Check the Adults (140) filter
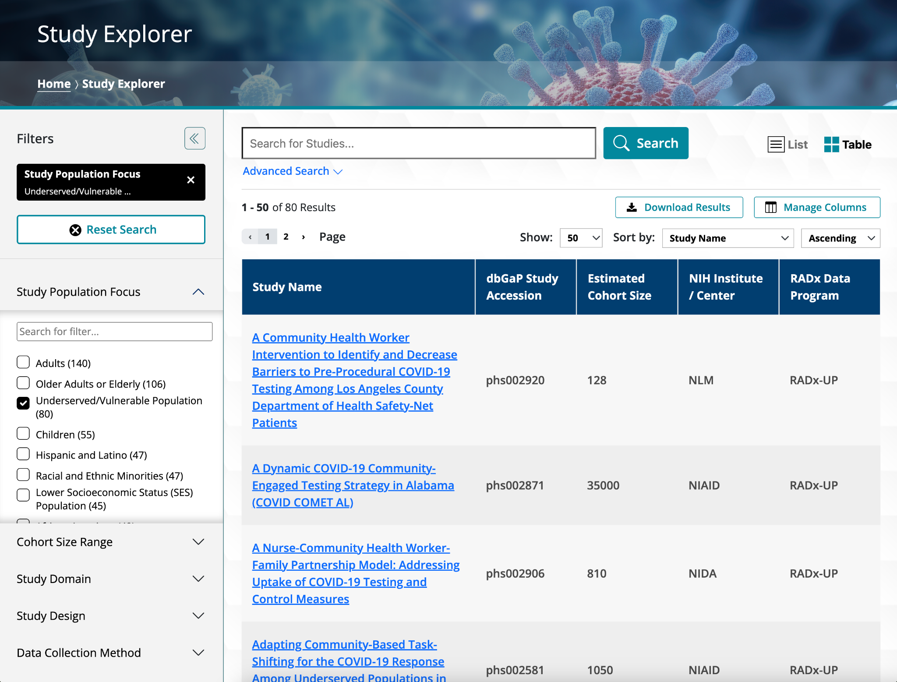897x682 pixels. (23, 362)
